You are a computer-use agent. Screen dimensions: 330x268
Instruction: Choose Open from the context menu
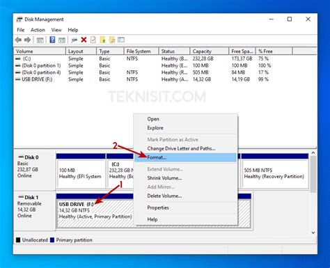coord(185,119)
